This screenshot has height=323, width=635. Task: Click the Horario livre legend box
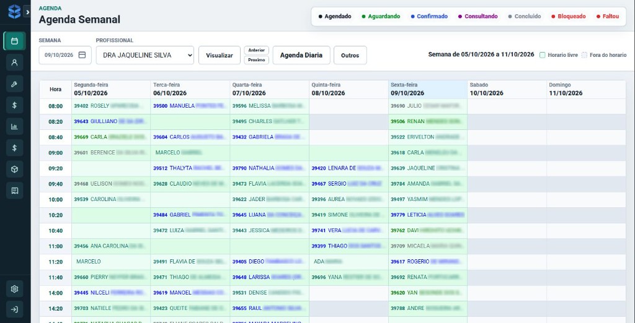coord(542,55)
